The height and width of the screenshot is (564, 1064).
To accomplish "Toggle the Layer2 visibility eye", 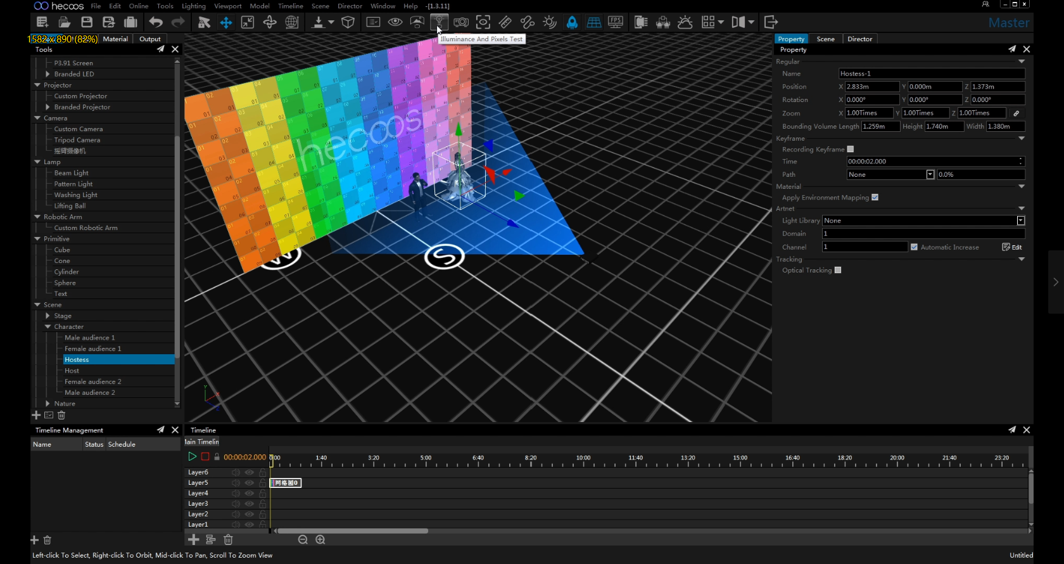I will 250,514.
